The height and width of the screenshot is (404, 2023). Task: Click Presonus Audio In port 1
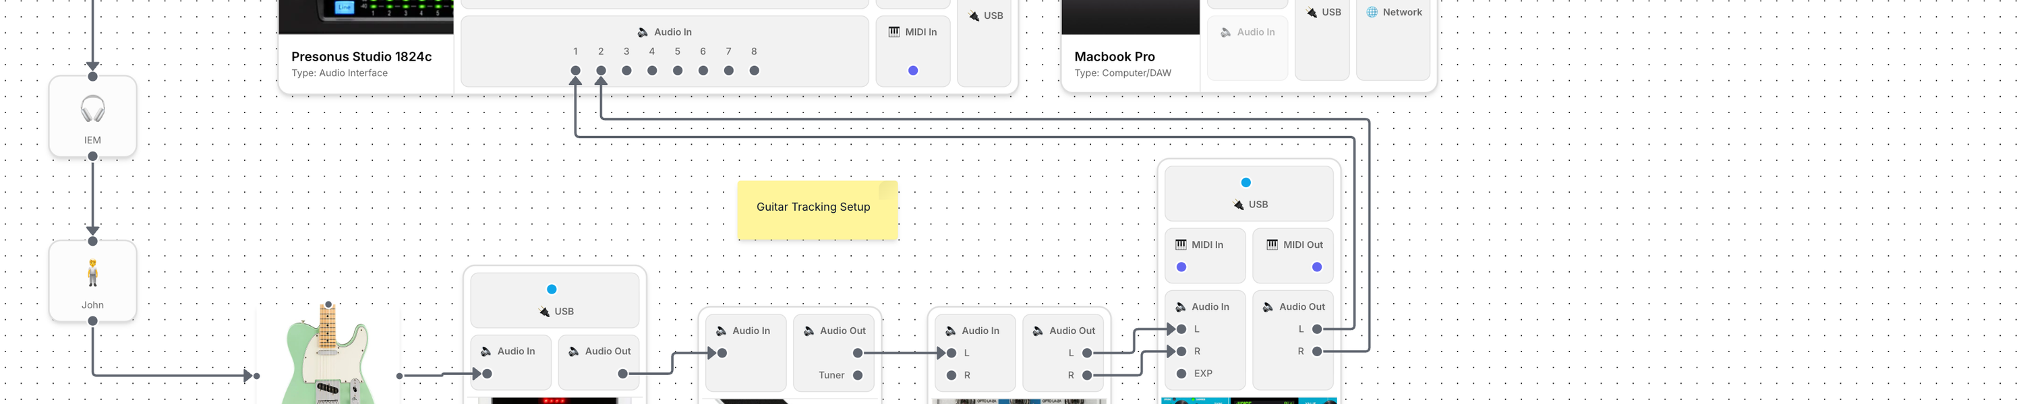coord(576,71)
